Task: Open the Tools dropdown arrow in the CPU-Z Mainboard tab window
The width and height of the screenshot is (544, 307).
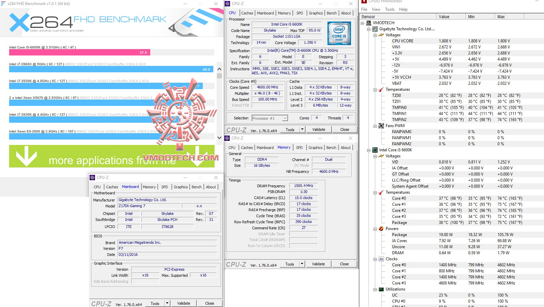Action: pos(167,303)
